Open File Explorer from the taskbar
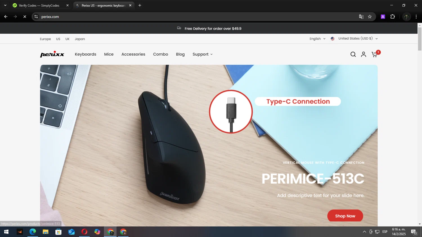422x237 pixels. [x=46, y=232]
